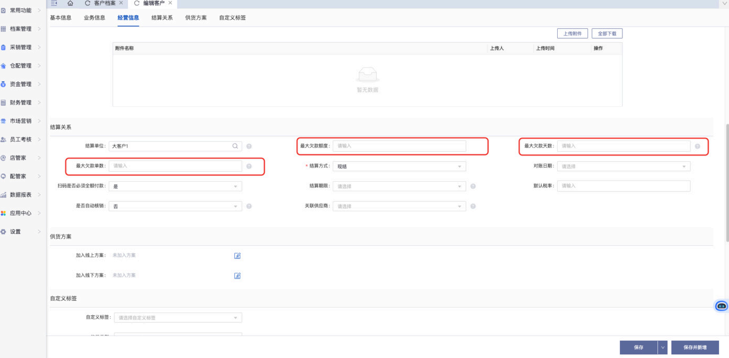Expand the arrow next to 保存 button
Image resolution: width=729 pixels, height=358 pixels.
[663, 348]
